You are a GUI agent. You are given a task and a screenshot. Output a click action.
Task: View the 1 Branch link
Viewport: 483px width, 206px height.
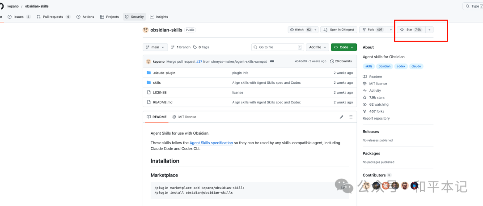pos(181,47)
